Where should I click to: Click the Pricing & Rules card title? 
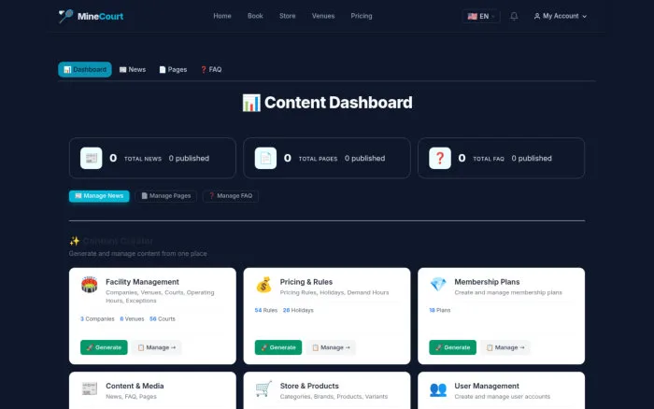306,282
